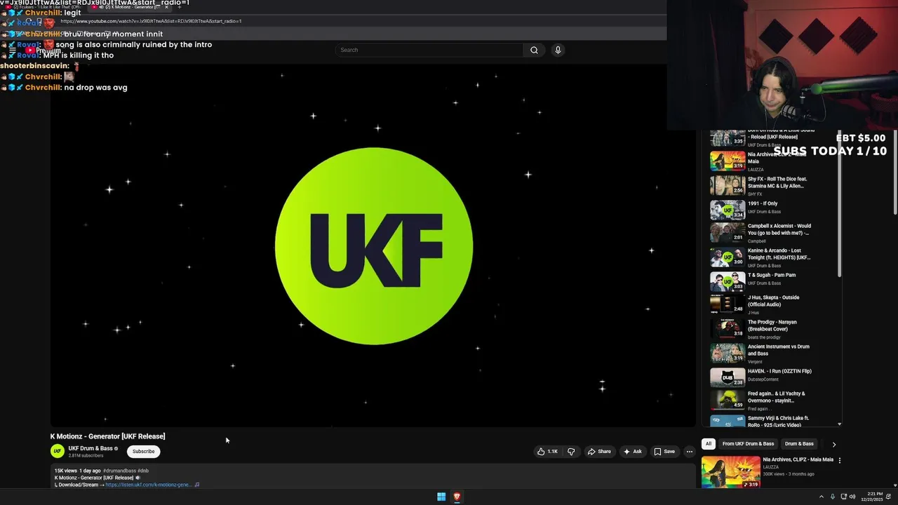Click into the YouTube Search field
898x505 pixels.
point(429,50)
